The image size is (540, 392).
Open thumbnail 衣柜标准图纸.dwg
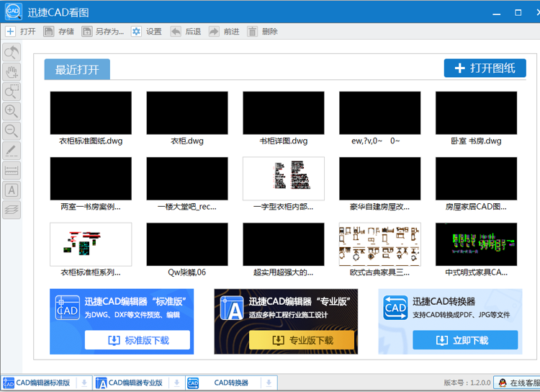point(91,112)
